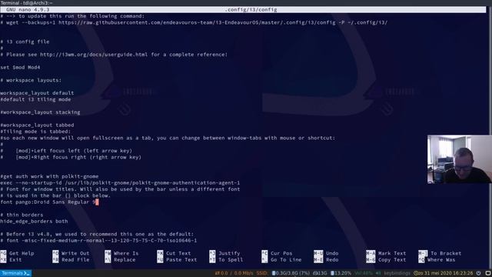
Task: Click the webcam video overlay
Action: 460,159
